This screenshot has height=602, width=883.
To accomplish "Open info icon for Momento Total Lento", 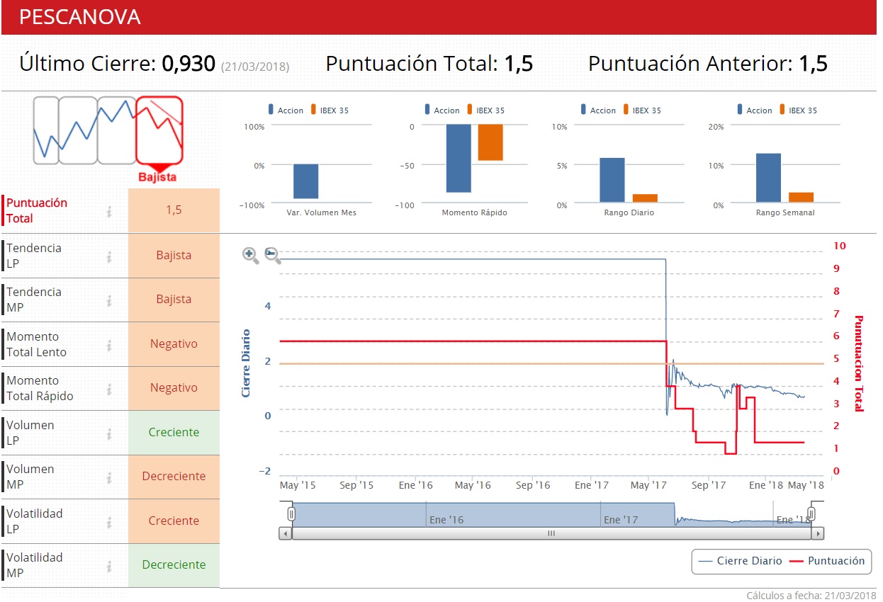I will (x=109, y=345).
